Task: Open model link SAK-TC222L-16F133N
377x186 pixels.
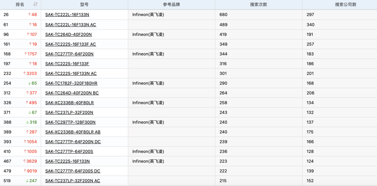Action: [x=67, y=15]
